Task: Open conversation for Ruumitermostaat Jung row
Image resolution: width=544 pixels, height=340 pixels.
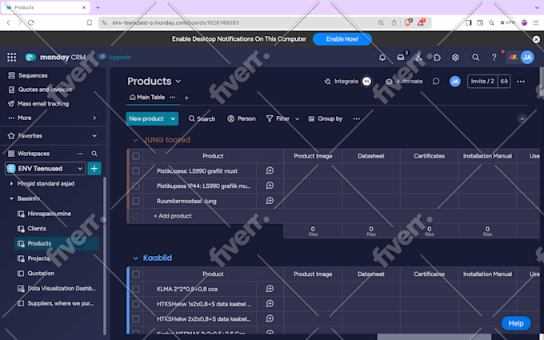Action: tap(270, 201)
